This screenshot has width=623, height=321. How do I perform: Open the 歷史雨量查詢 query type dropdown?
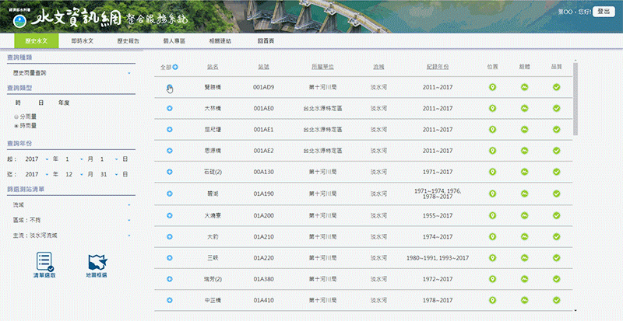pyautogui.click(x=72, y=72)
